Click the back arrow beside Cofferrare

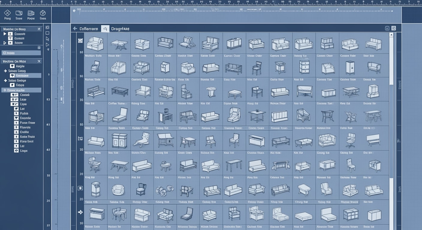[x=75, y=29]
